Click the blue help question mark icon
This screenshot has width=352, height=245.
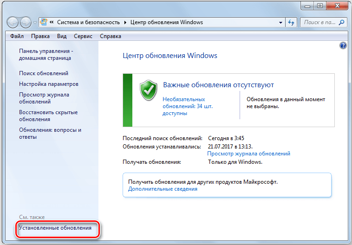click(343, 45)
